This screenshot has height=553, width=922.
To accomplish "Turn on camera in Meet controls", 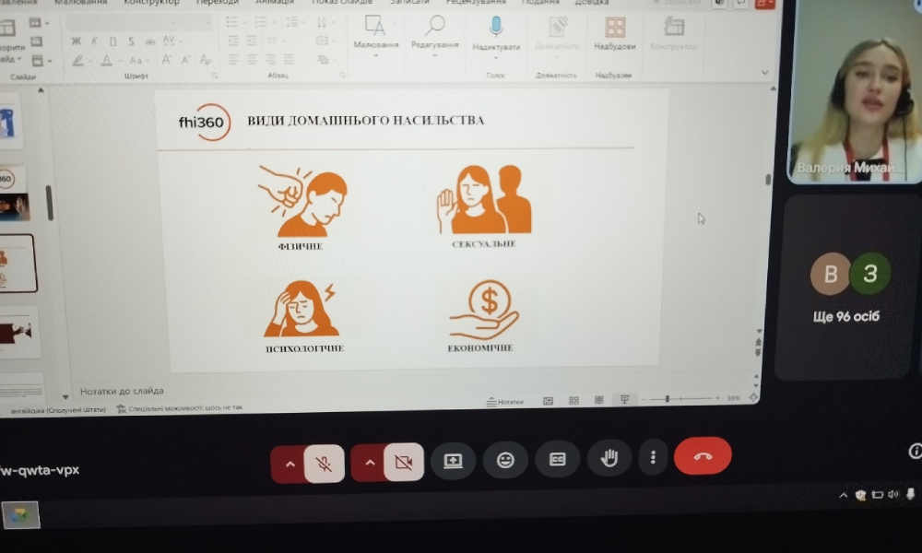I will [404, 462].
